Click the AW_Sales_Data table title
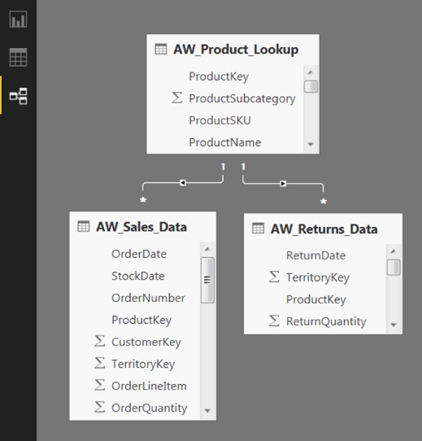The image size is (422, 441). [x=141, y=227]
